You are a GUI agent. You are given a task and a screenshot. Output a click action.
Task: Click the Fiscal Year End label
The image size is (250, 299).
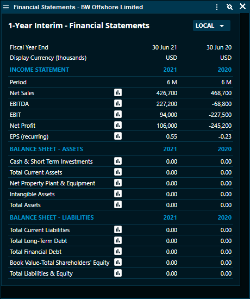click(29, 47)
